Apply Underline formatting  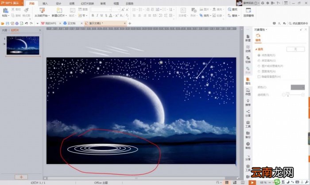(x=101, y=16)
